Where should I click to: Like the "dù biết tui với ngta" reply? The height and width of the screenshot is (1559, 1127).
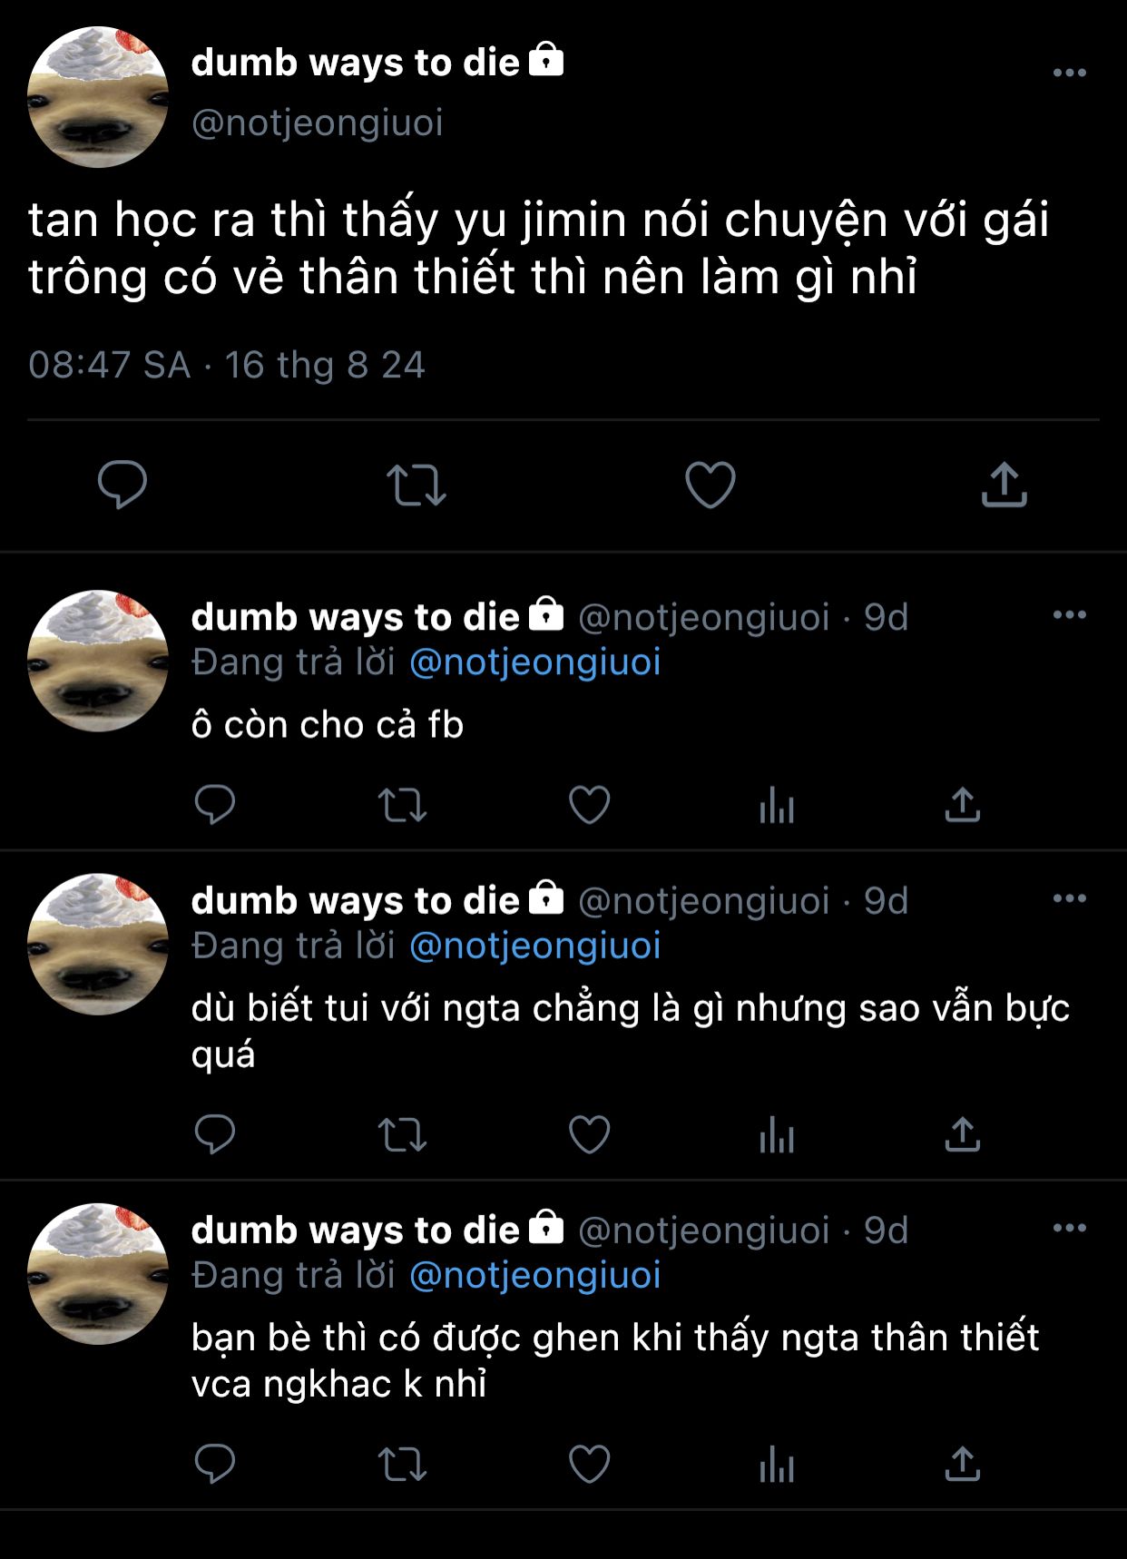(x=589, y=1134)
